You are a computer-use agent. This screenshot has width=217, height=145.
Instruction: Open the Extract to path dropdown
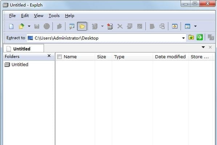coord(183,38)
